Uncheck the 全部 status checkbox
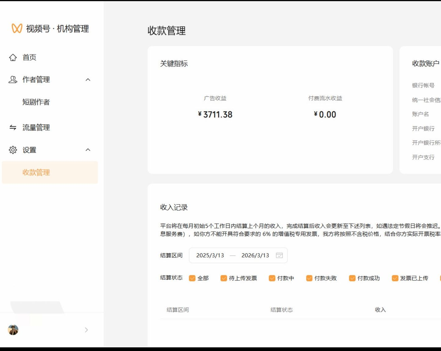 (x=192, y=278)
